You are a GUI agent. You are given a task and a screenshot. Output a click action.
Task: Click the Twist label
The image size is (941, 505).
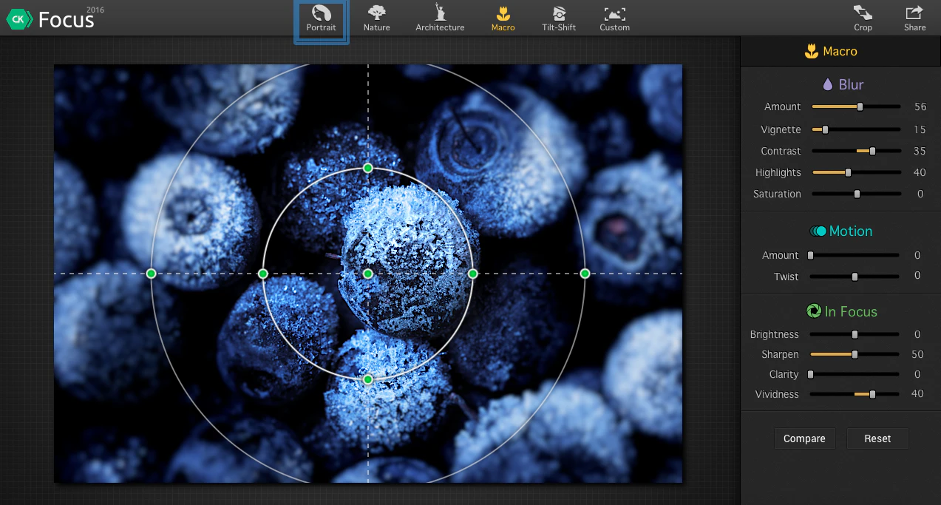pos(786,277)
